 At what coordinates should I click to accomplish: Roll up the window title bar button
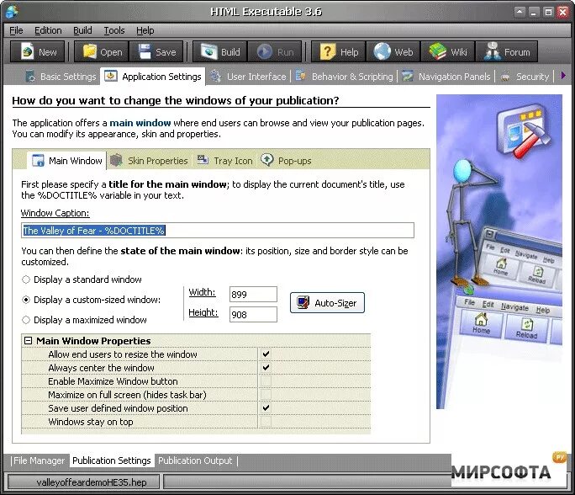click(x=520, y=12)
